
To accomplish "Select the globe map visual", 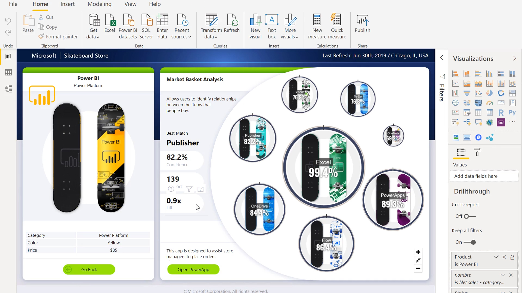I will coord(455,103).
